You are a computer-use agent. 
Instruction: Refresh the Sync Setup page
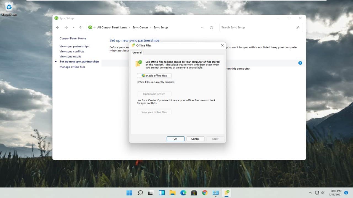point(211,28)
